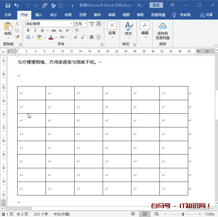Click the Save to Baidu Netdisk icon
This screenshot has width=218, height=217.
pos(162,27)
